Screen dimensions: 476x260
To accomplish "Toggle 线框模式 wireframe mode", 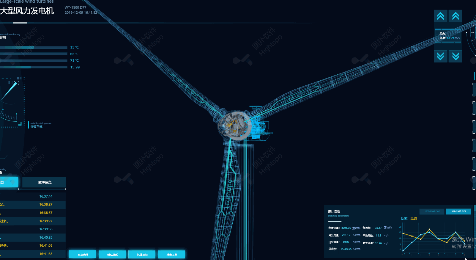I will click(112, 255).
